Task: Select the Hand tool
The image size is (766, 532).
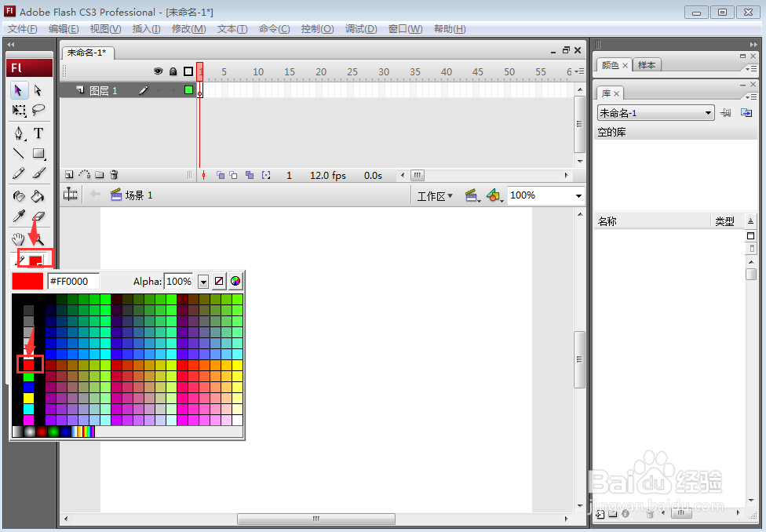Action: (19, 239)
